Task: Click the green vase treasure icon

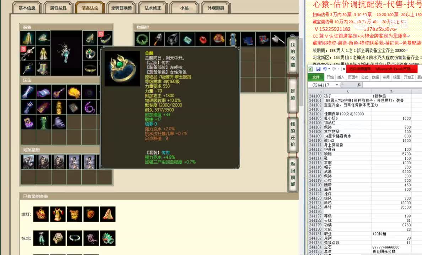Action: (44, 123)
